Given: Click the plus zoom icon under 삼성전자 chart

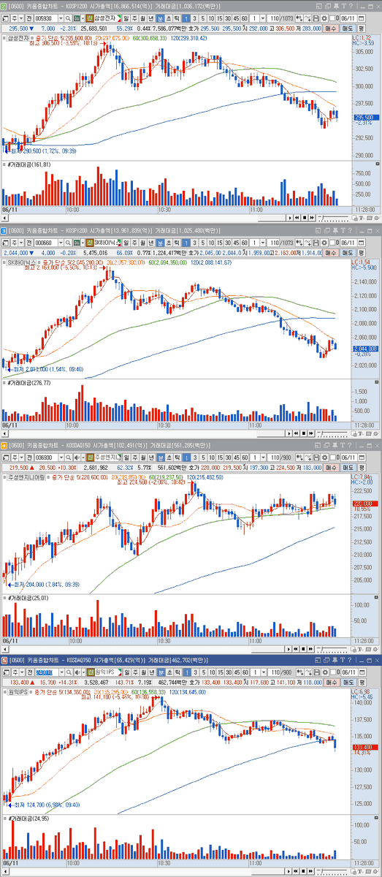Looking at the screenshot, I should [354, 217].
